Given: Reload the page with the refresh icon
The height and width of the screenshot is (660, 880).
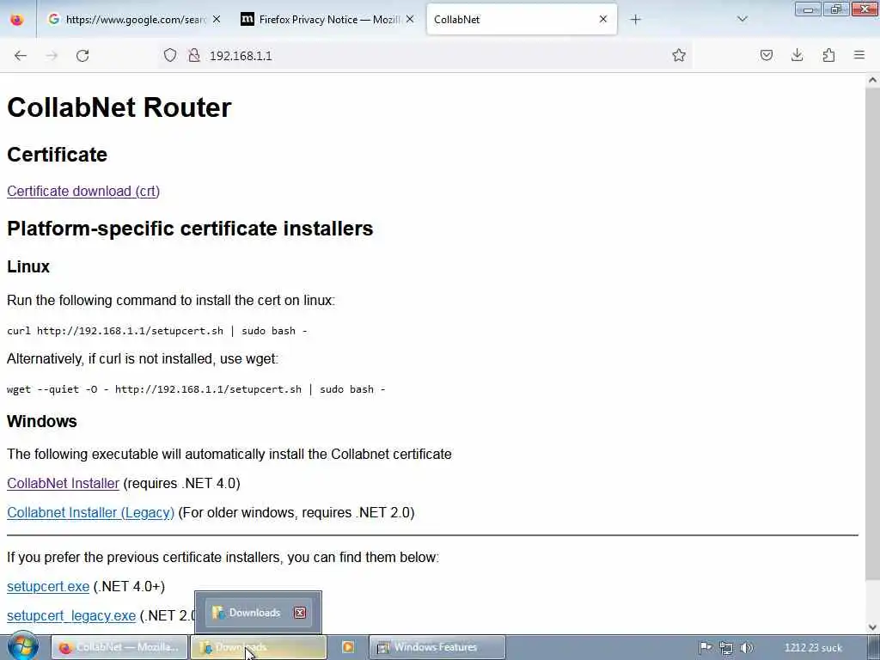Looking at the screenshot, I should [x=82, y=55].
